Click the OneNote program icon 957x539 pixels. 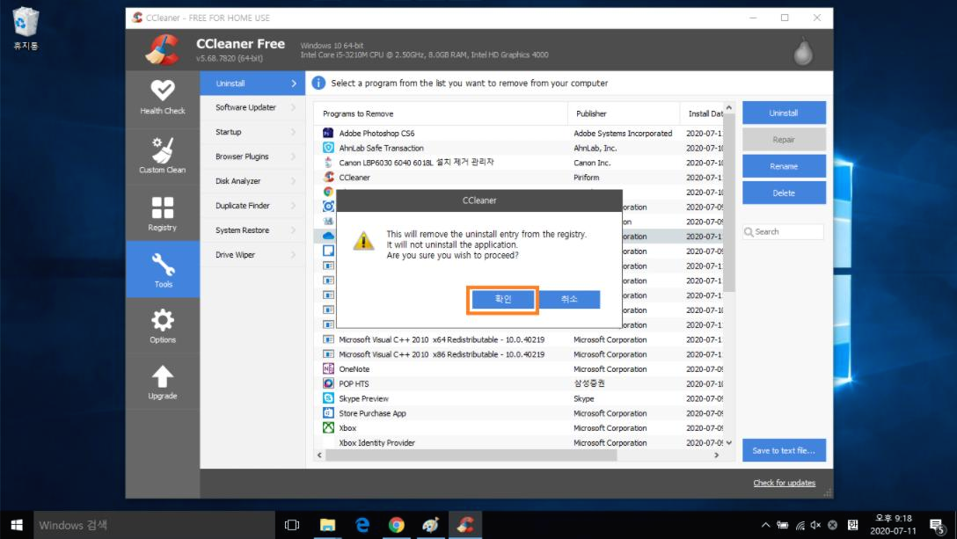tap(328, 368)
